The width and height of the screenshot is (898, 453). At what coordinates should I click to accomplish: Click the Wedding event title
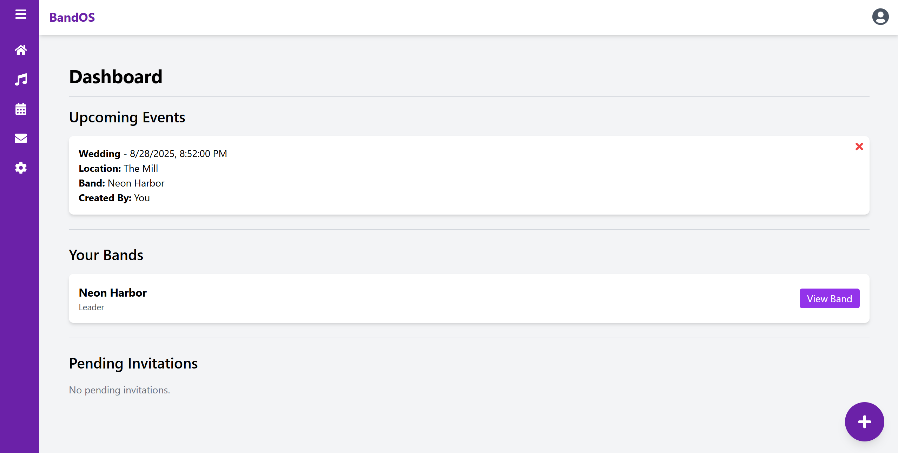pyautogui.click(x=99, y=154)
